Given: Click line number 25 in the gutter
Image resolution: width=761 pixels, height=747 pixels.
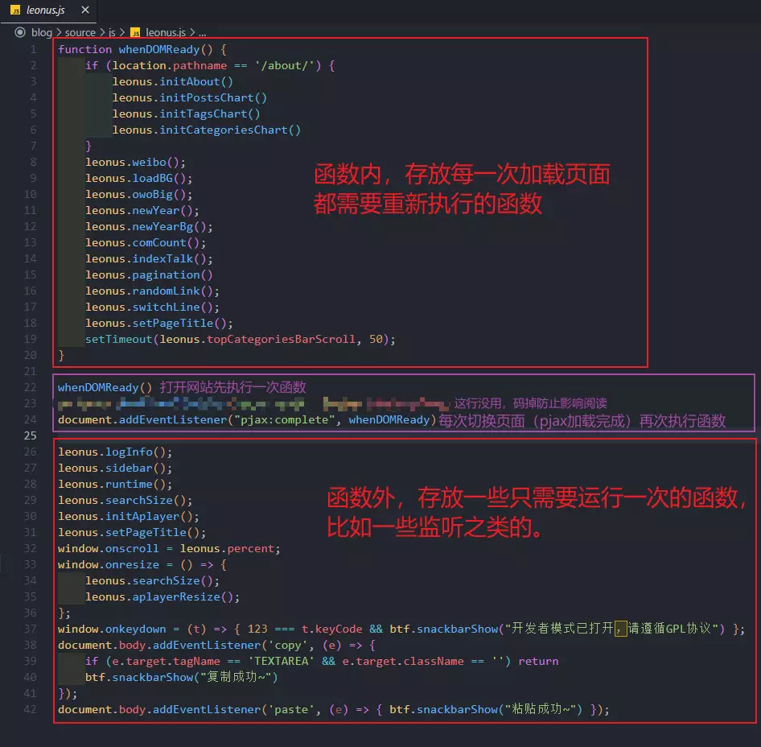Looking at the screenshot, I should click(x=31, y=435).
